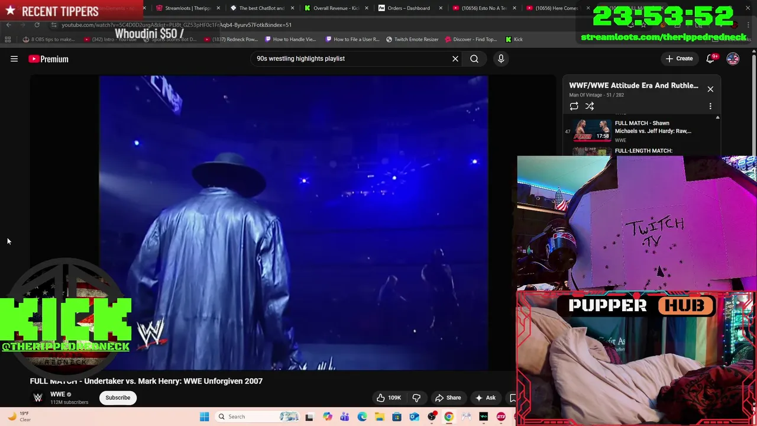Go back with browser back arrow
Viewport: 757px width, 426px height.
(8, 25)
